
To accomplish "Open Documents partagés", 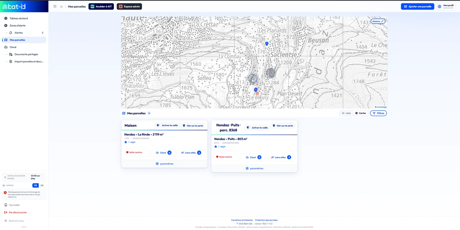I will point(26,54).
